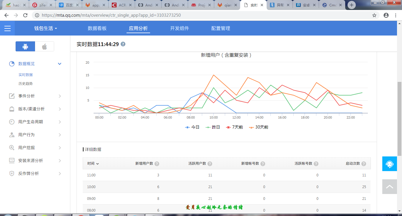
Task: Toggle the 30天前 series in the legend
Action: point(259,127)
